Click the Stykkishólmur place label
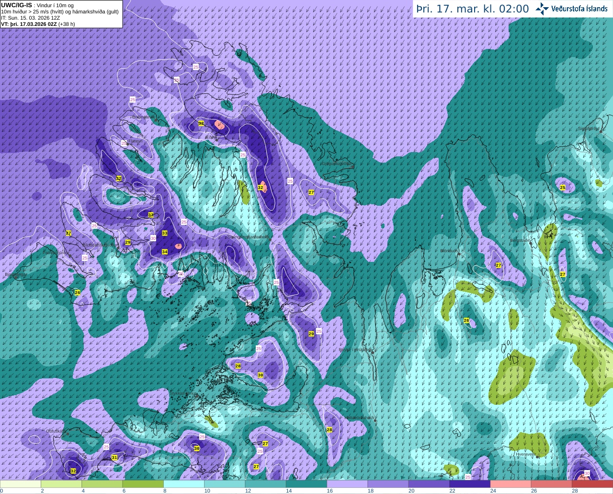 coord(183,393)
